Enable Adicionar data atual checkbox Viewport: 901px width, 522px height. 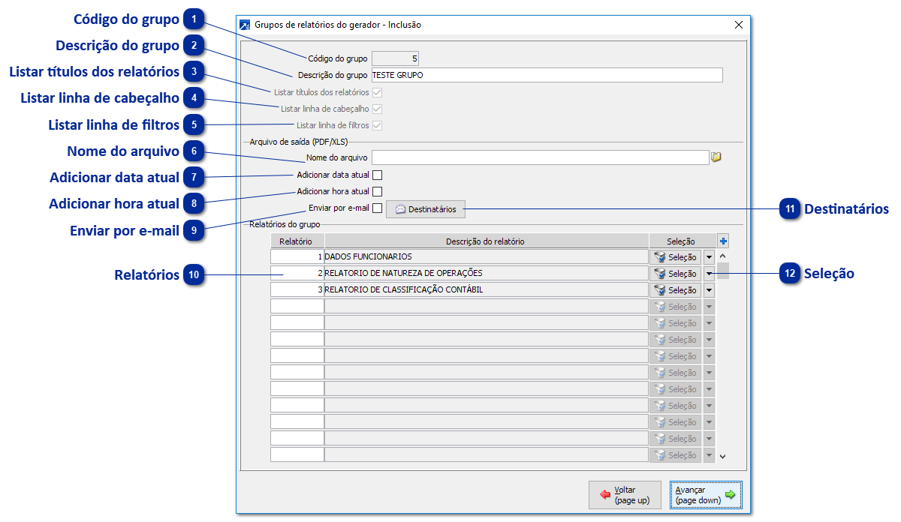378,175
